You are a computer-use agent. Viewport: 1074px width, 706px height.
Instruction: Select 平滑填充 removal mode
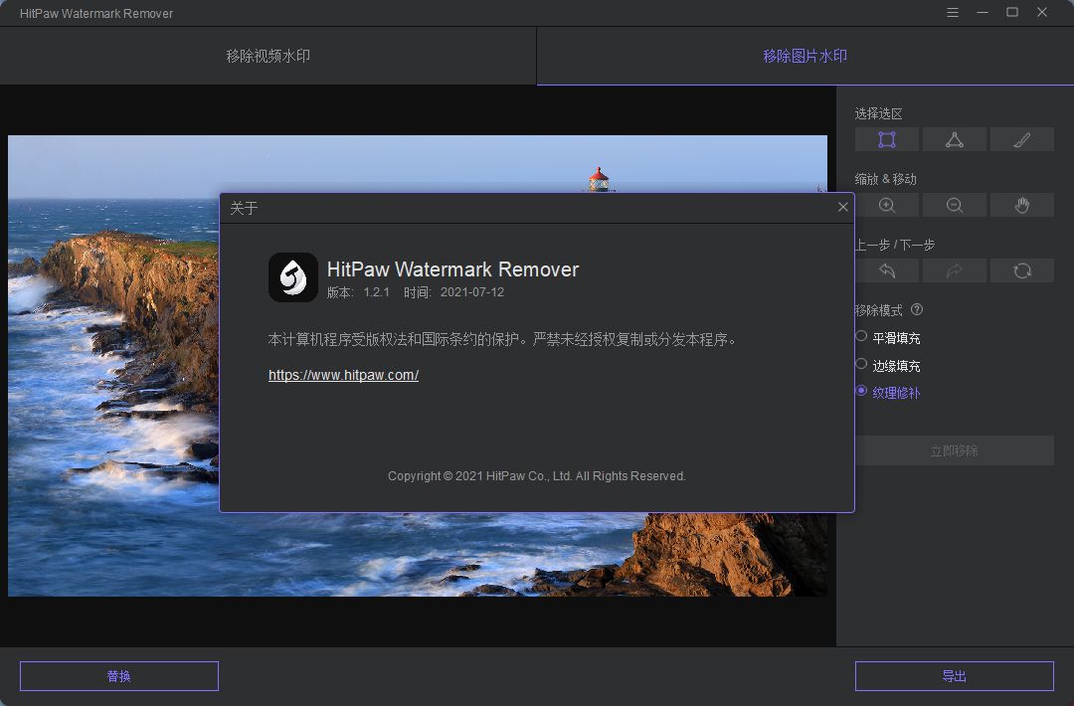(888, 337)
